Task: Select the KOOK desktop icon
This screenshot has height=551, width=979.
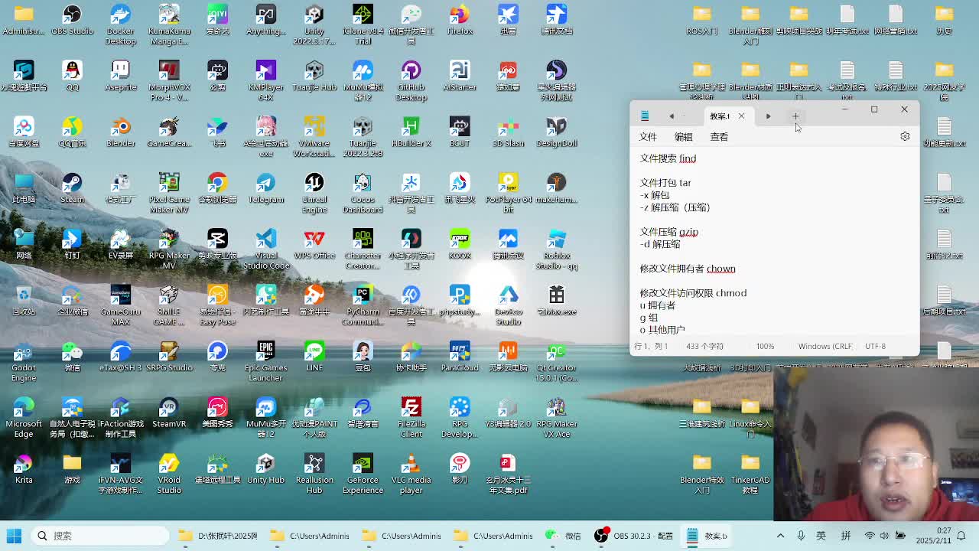Action: [460, 245]
